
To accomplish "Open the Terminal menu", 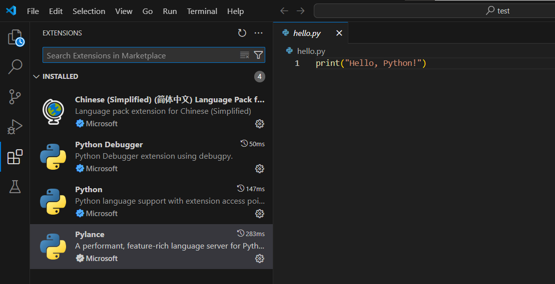I will 202,11.
